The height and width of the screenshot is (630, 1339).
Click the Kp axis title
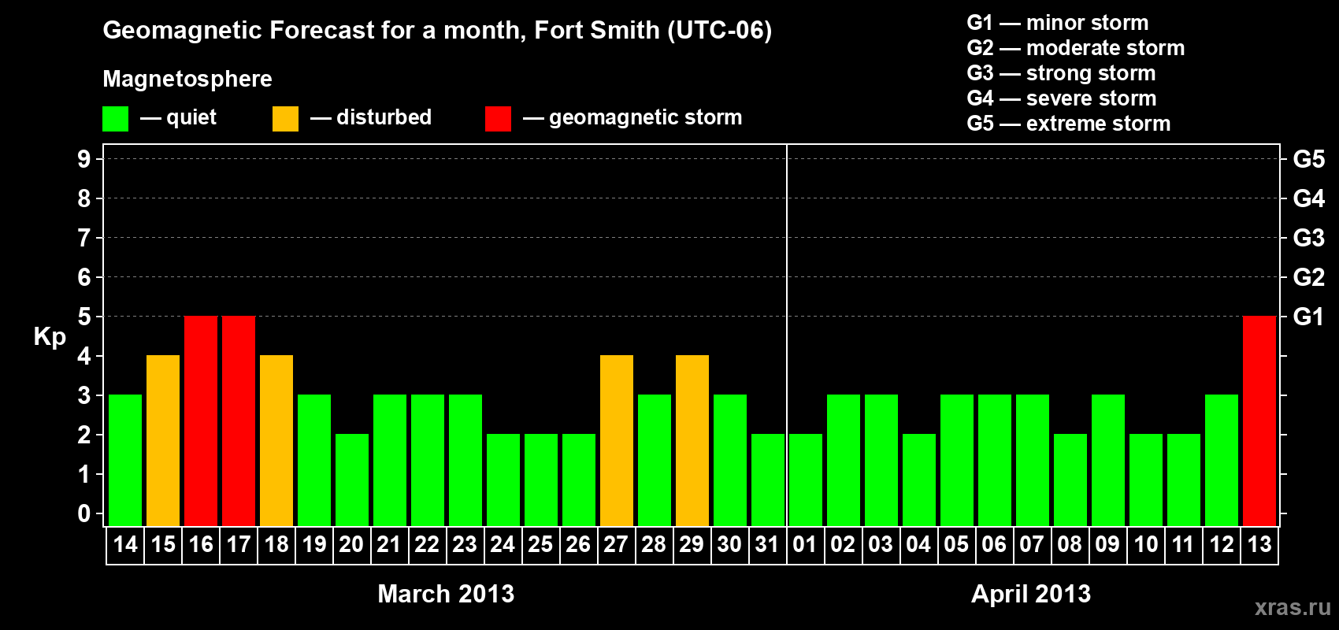click(50, 337)
